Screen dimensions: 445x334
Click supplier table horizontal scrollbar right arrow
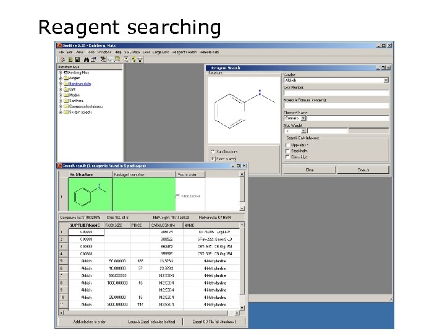tap(237, 313)
